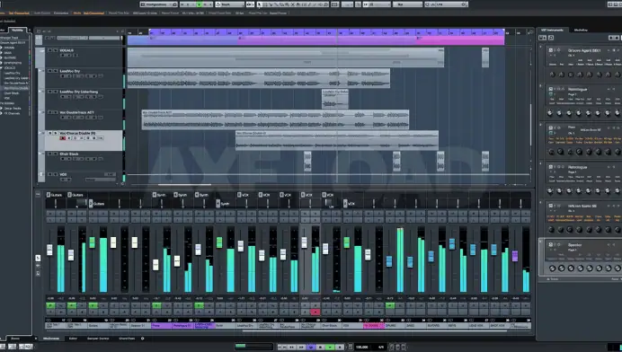Mute the LeadVoc Dry track
Image resolution: width=622 pixels, height=352 pixels.
coord(50,71)
